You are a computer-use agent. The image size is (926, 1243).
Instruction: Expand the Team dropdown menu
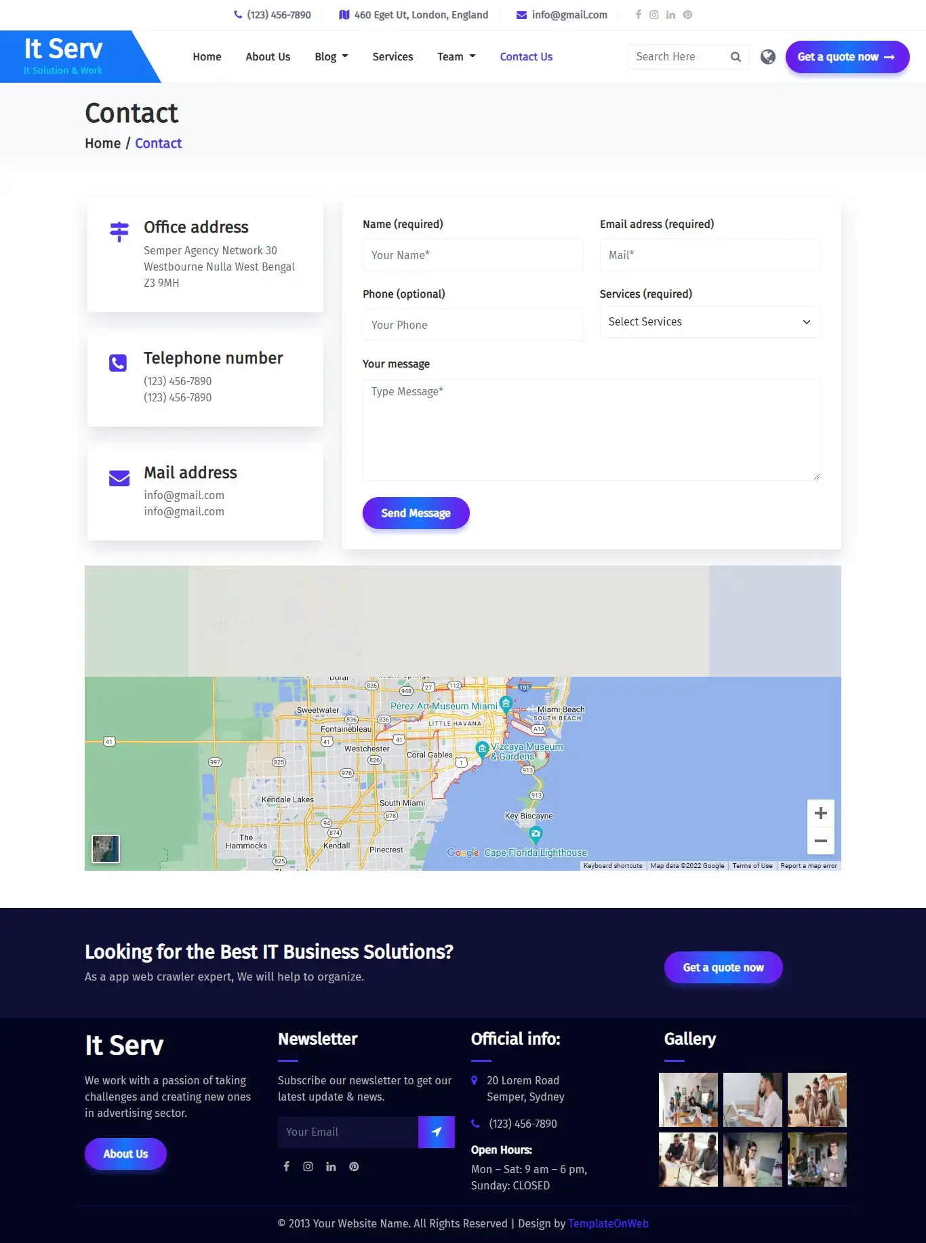click(456, 57)
